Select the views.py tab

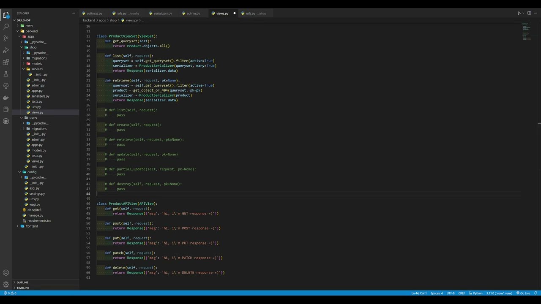[222, 13]
